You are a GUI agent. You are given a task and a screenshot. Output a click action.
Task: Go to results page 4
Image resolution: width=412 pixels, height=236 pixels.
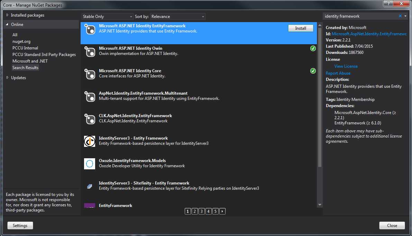point(208,211)
